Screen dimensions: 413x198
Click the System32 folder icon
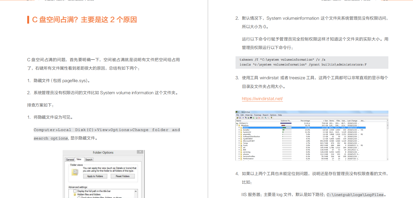click(241, 132)
